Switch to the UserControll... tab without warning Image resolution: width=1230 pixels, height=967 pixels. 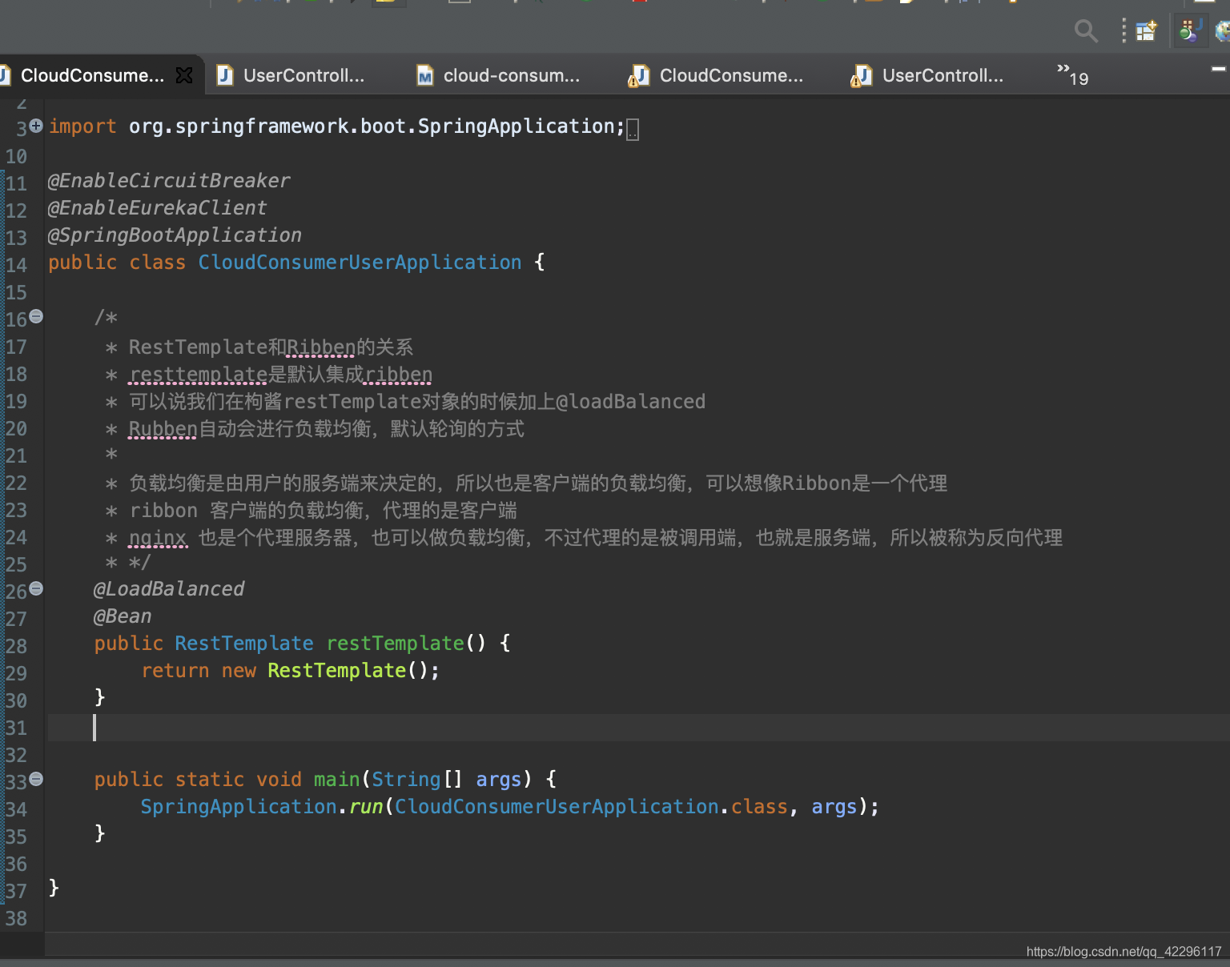[x=303, y=75]
